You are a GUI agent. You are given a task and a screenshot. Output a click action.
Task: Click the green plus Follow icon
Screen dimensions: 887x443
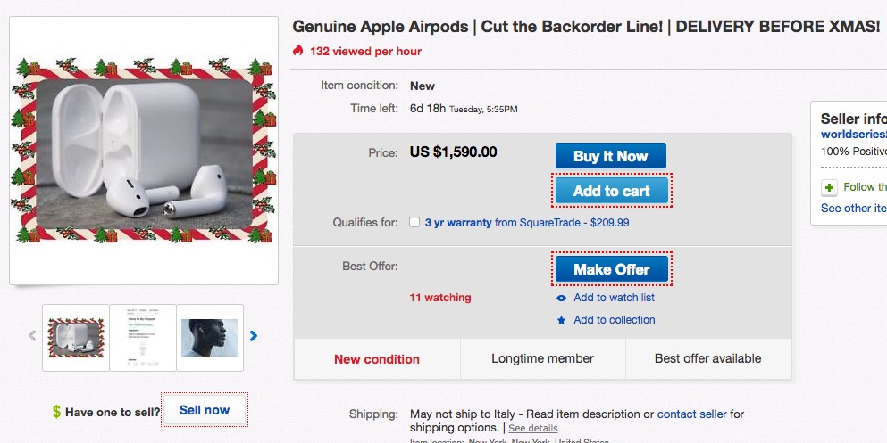(830, 187)
